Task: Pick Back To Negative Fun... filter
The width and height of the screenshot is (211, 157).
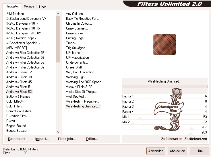Action: (83, 19)
